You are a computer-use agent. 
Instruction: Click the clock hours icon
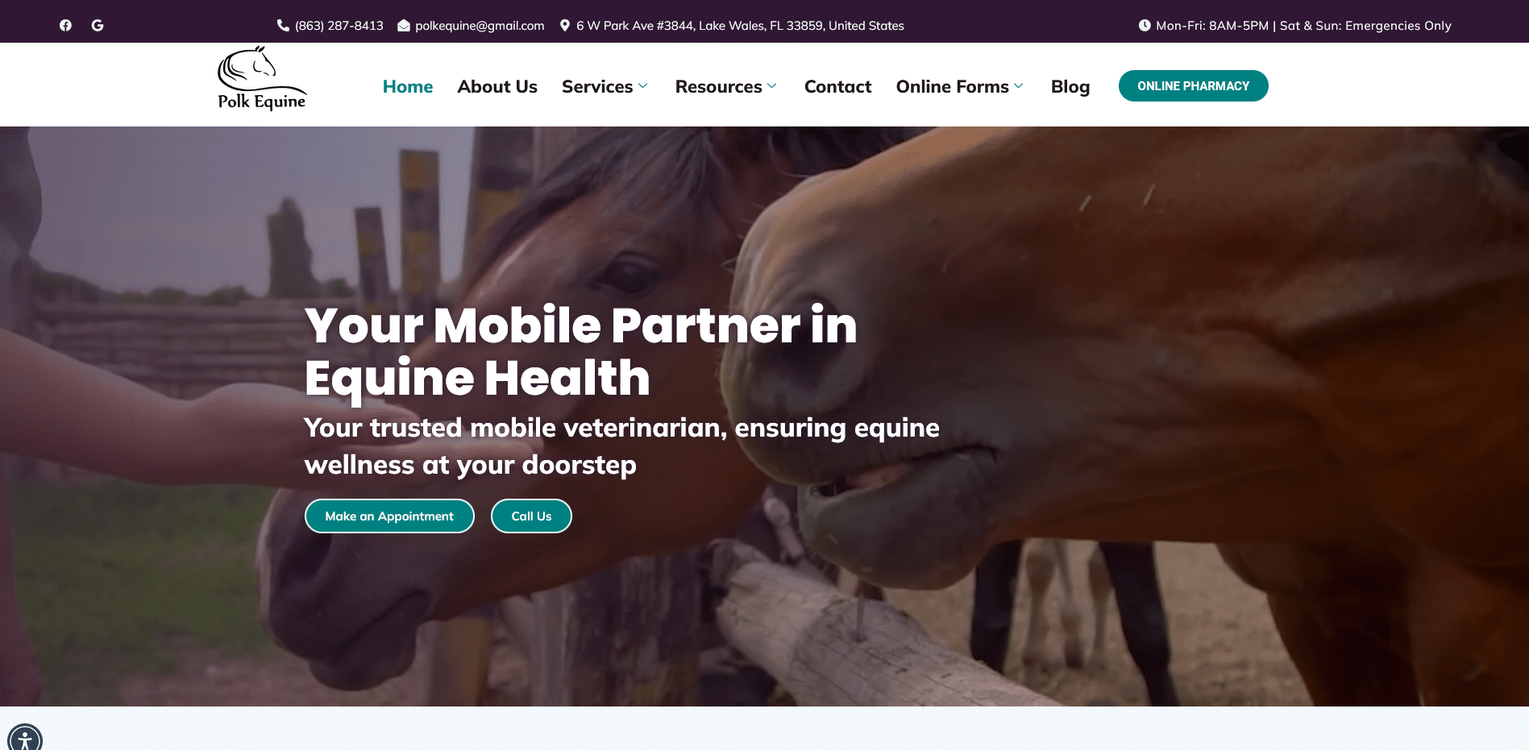[1145, 25]
